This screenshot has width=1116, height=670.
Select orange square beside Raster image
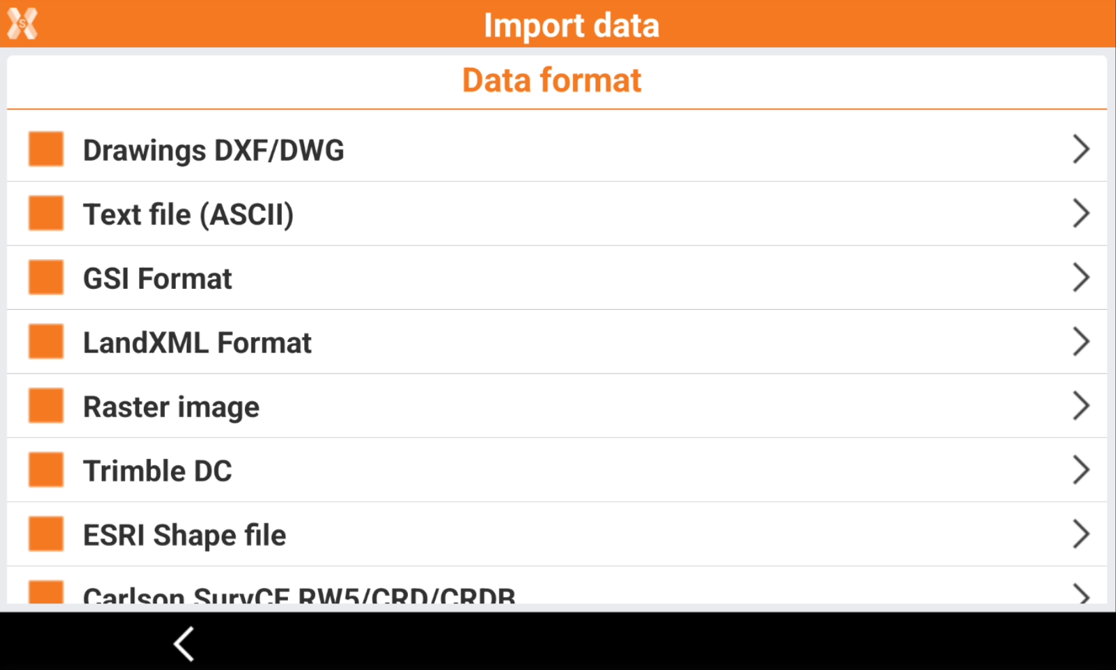tap(46, 406)
